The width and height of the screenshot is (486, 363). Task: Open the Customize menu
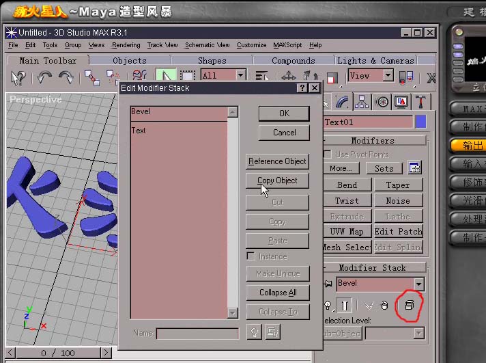(251, 45)
